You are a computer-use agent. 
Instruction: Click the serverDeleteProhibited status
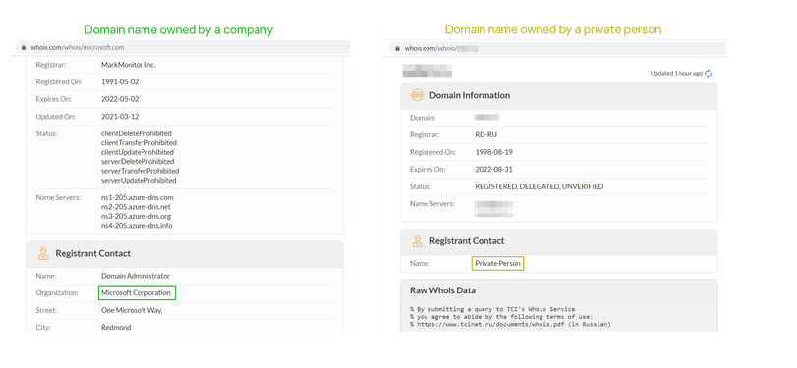click(138, 161)
